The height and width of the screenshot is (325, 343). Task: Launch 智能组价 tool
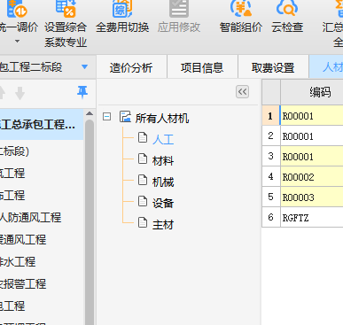(241, 17)
